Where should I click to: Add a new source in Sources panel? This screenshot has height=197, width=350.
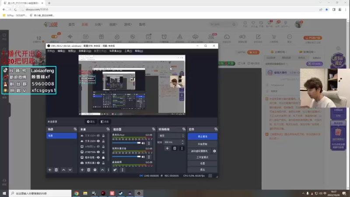tap(82, 170)
